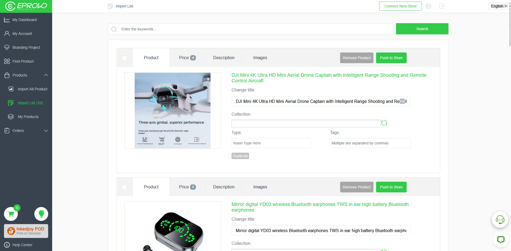The width and height of the screenshot is (511, 251).
Task: Click Mirror earphones change title field
Action: tap(321, 230)
